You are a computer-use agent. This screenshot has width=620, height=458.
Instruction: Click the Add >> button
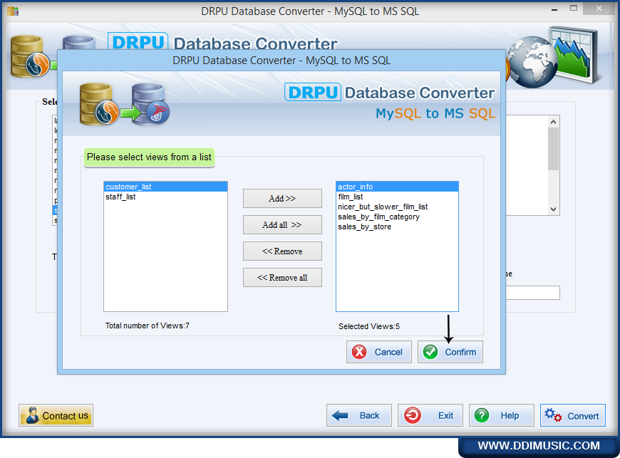[x=282, y=199]
